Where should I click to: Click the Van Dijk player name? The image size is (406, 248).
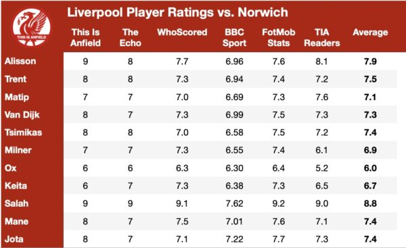pos(22,115)
